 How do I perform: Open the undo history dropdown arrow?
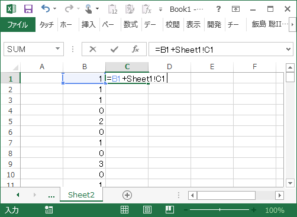pos(55,9)
